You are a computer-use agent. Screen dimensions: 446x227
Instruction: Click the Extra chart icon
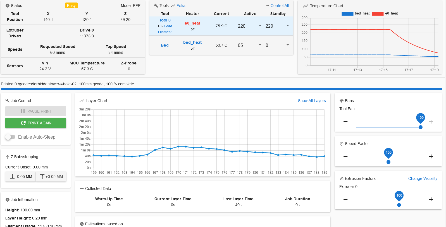click(173, 6)
